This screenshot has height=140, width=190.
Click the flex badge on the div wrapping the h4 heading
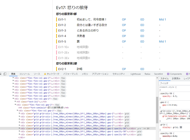tap(57, 105)
